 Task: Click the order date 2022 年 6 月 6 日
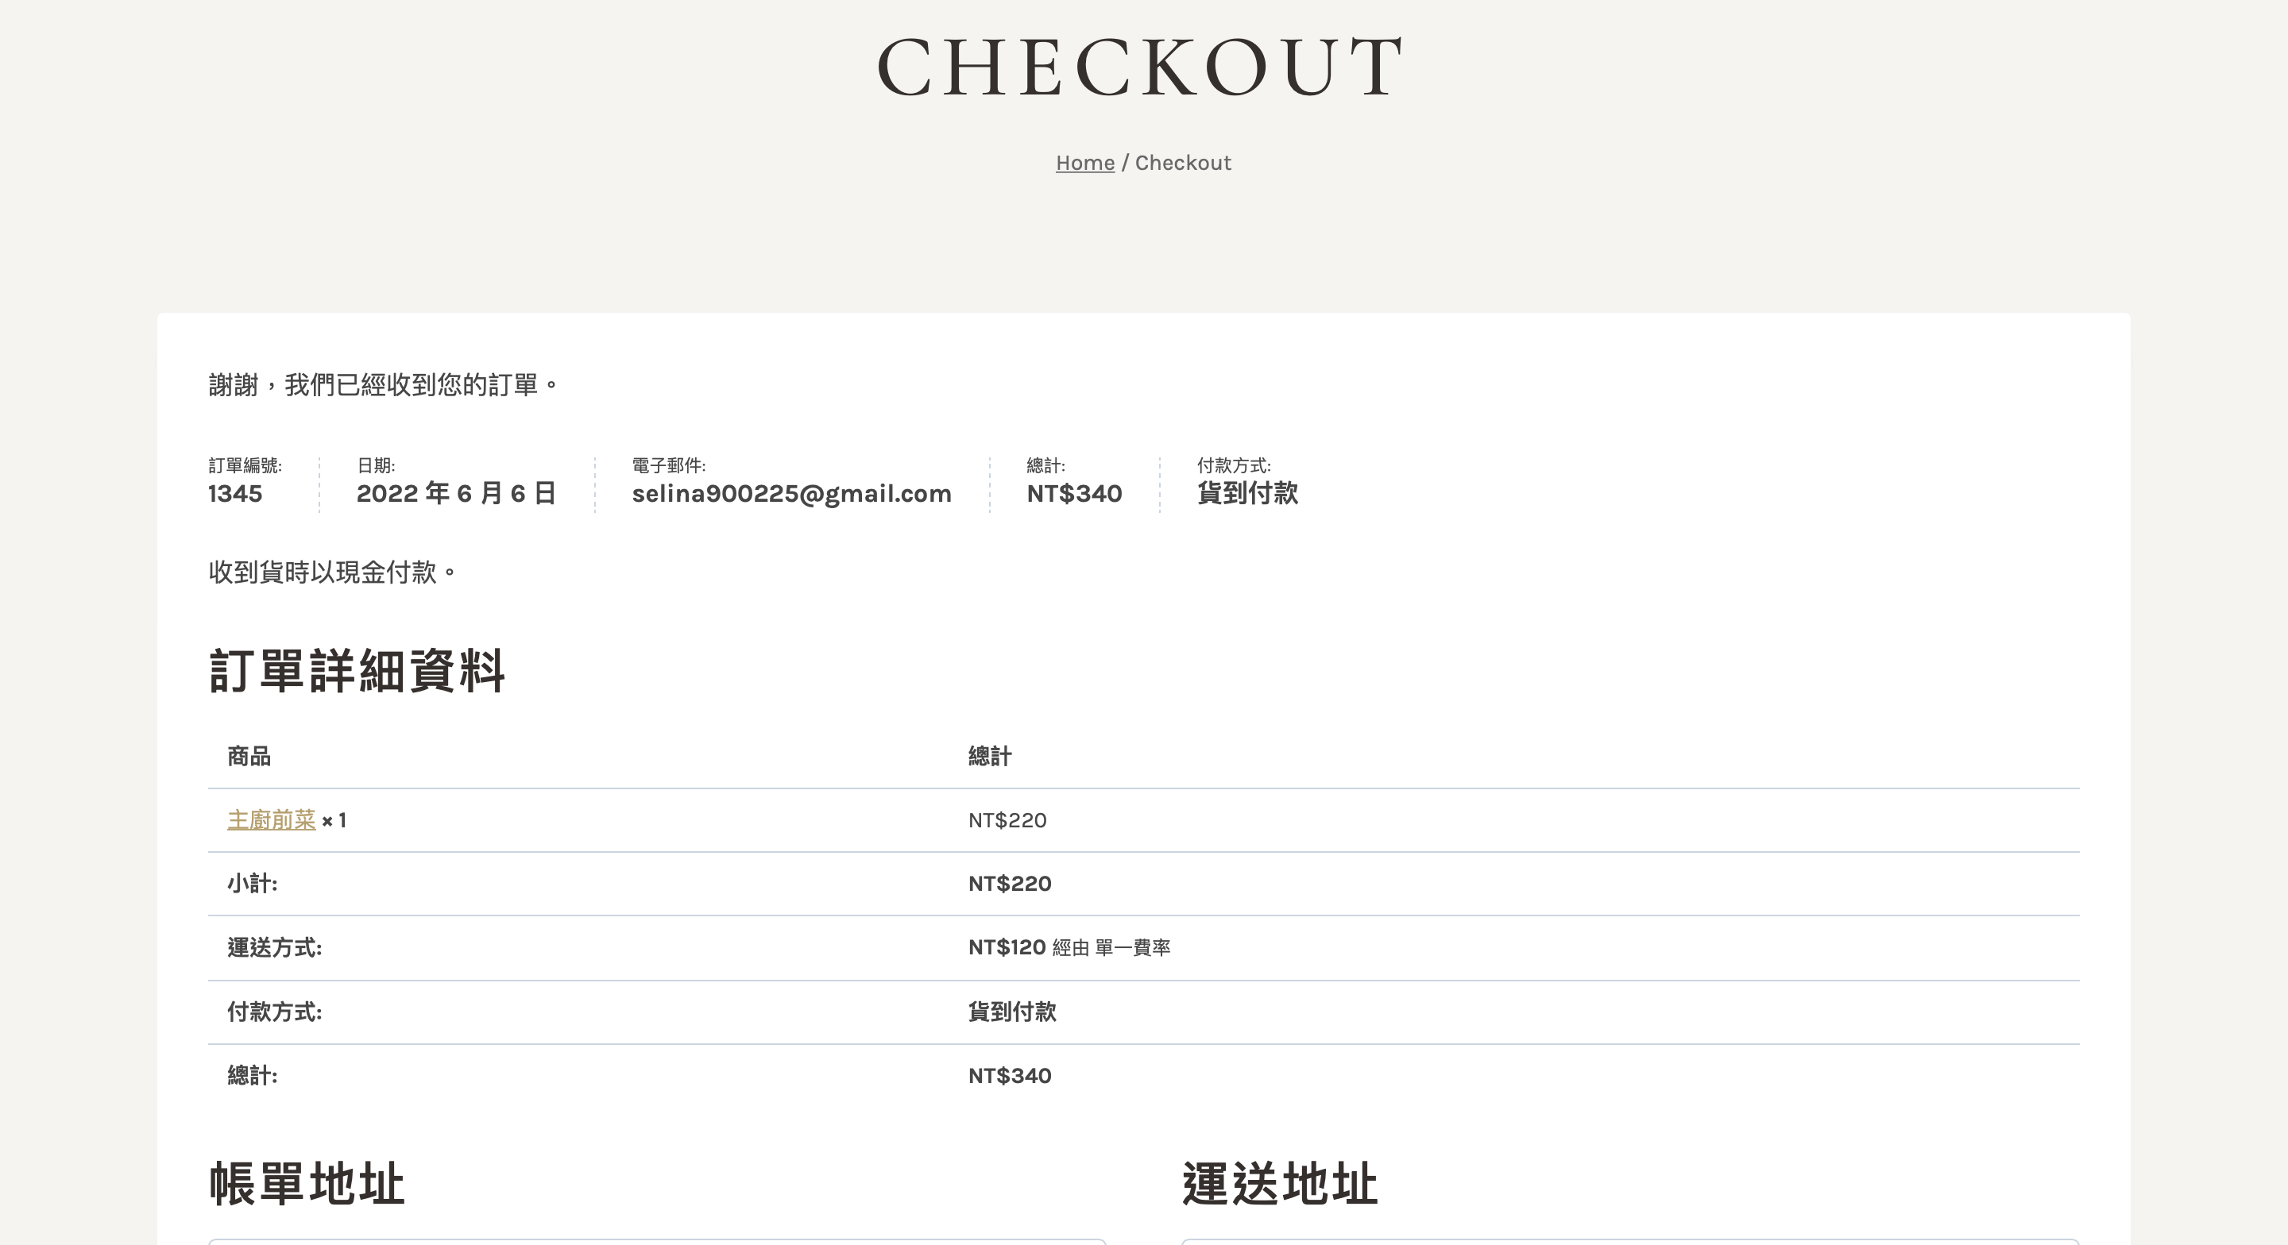coord(456,494)
